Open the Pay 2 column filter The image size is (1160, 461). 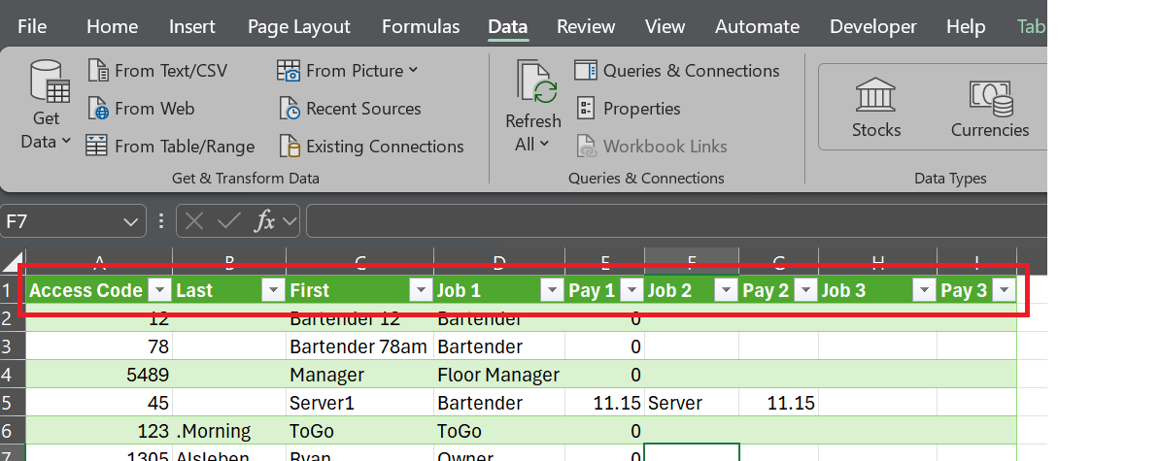pos(803,290)
